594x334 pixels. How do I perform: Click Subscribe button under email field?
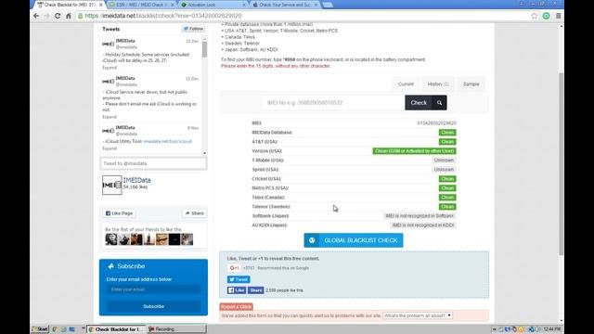153,306
